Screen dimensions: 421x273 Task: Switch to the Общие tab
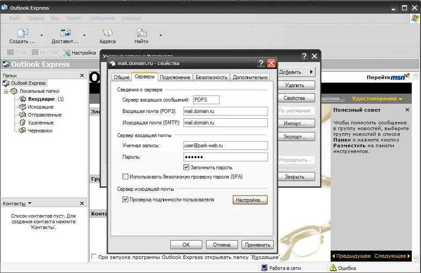click(x=121, y=77)
